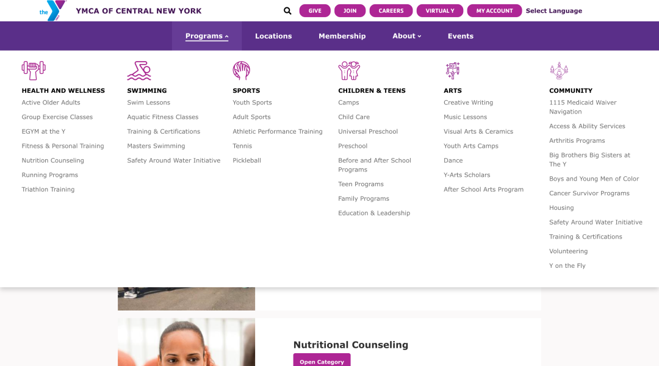Click the Arts category icon
Image resolution: width=659 pixels, height=366 pixels.
[x=453, y=70]
